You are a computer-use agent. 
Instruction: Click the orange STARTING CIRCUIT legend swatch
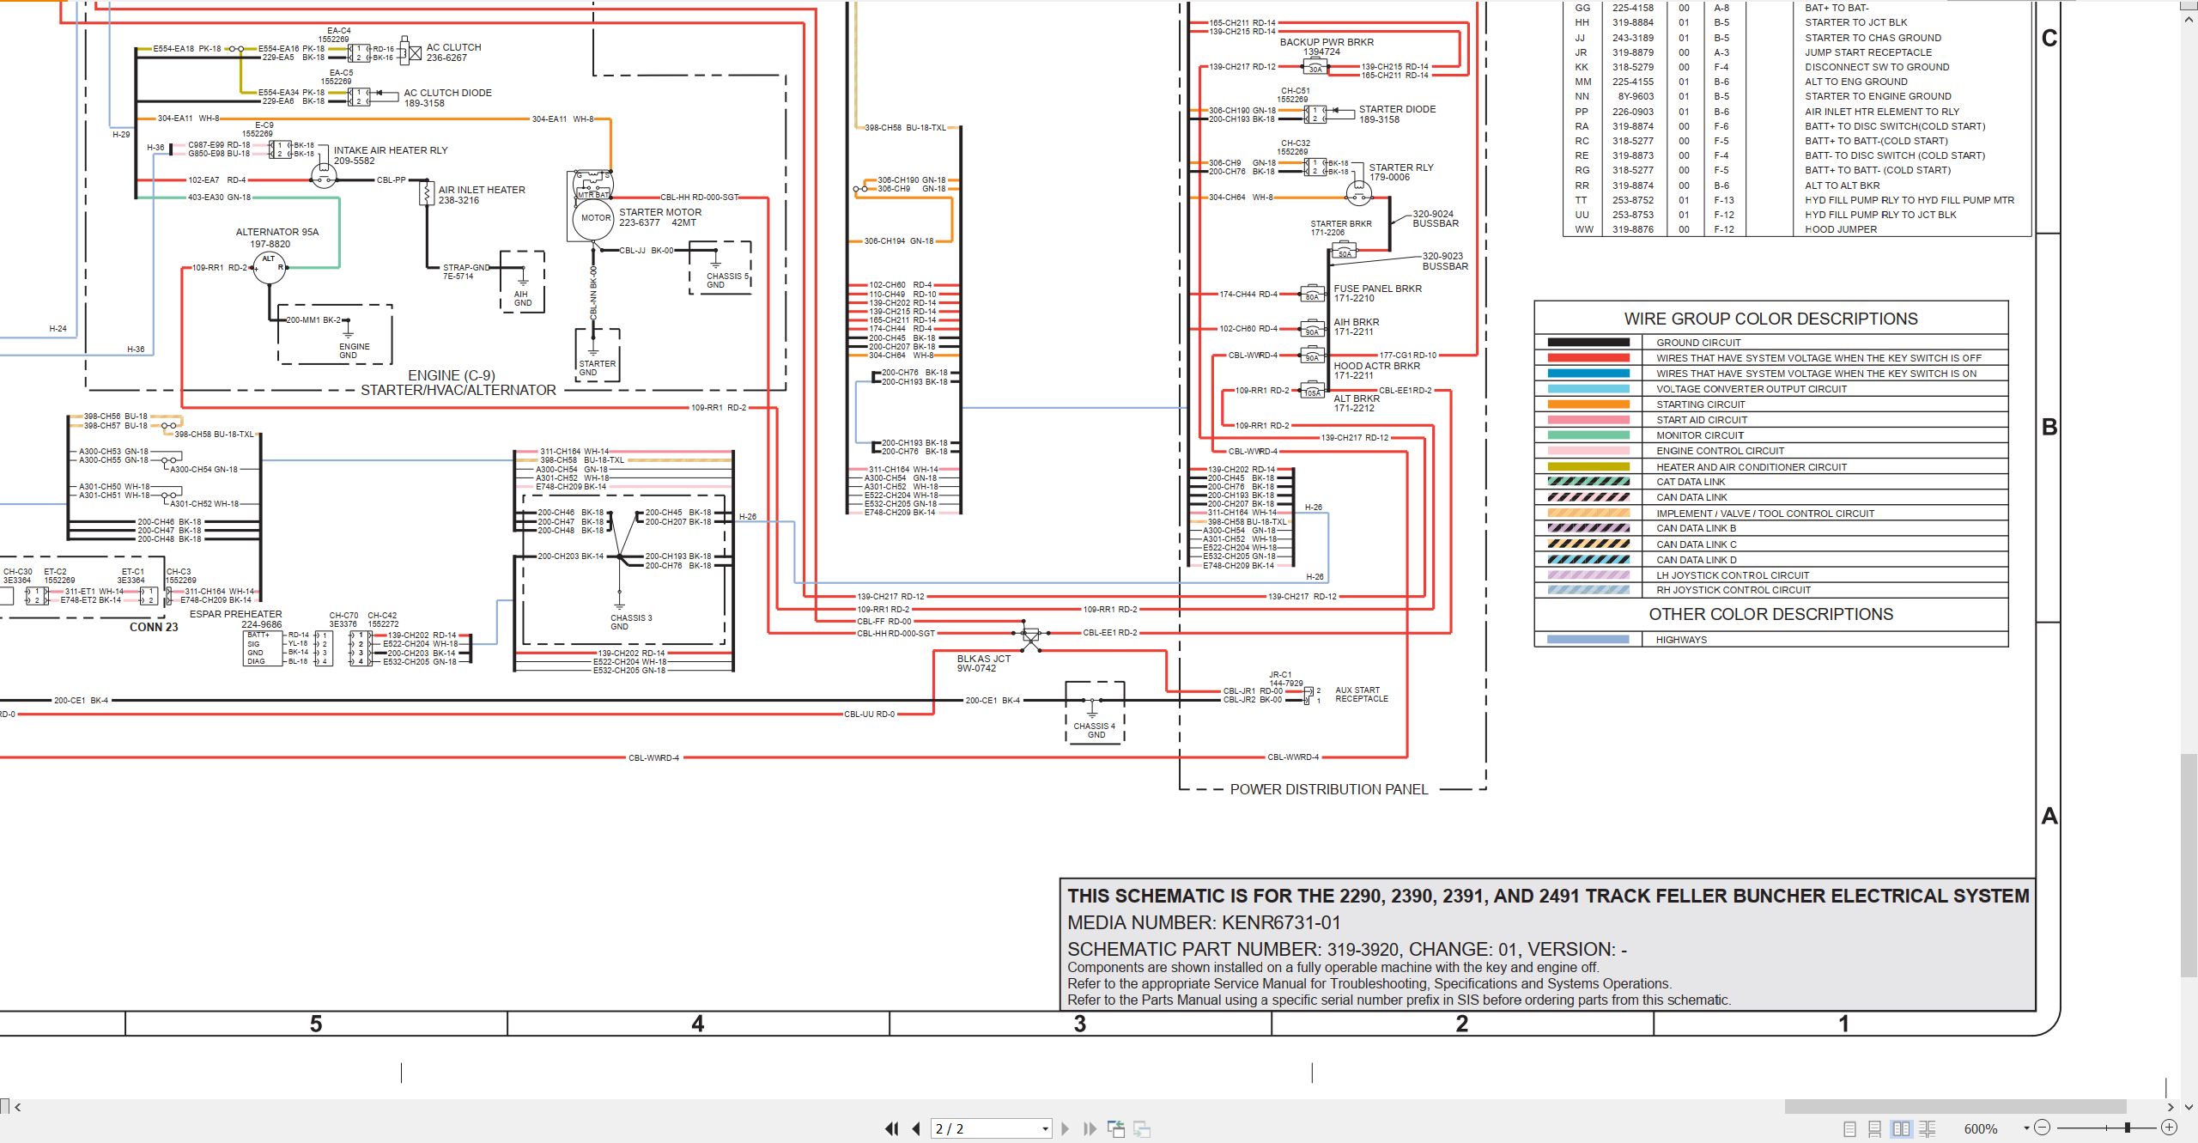[1588, 404]
